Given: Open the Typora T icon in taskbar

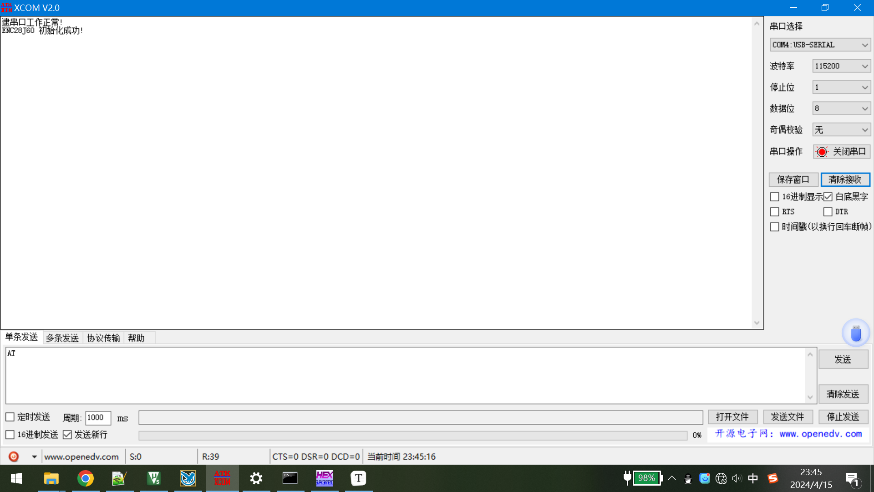Looking at the screenshot, I should 358,478.
